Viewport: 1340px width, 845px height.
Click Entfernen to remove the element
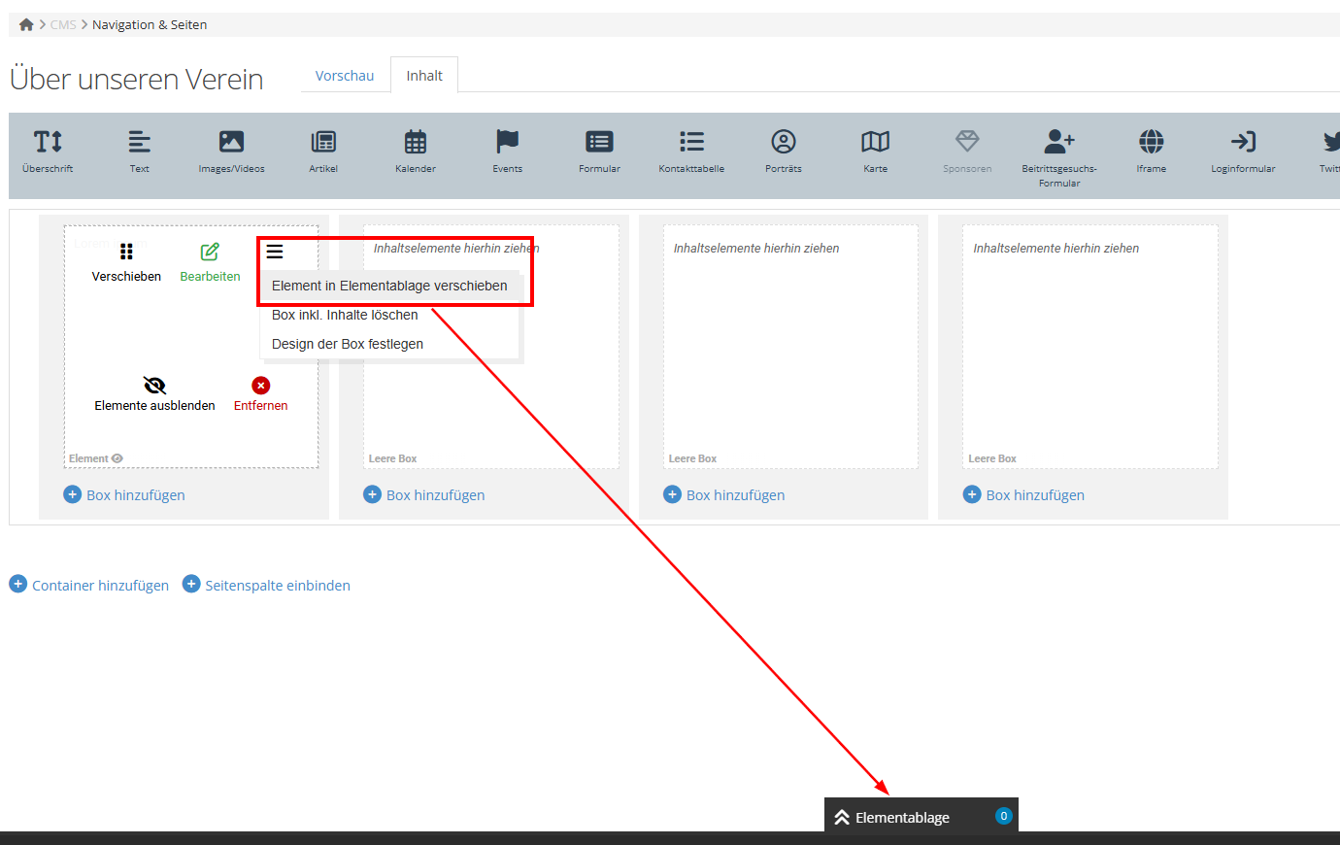(x=260, y=395)
